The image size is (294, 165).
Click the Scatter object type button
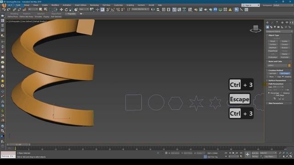click(x=285, y=41)
